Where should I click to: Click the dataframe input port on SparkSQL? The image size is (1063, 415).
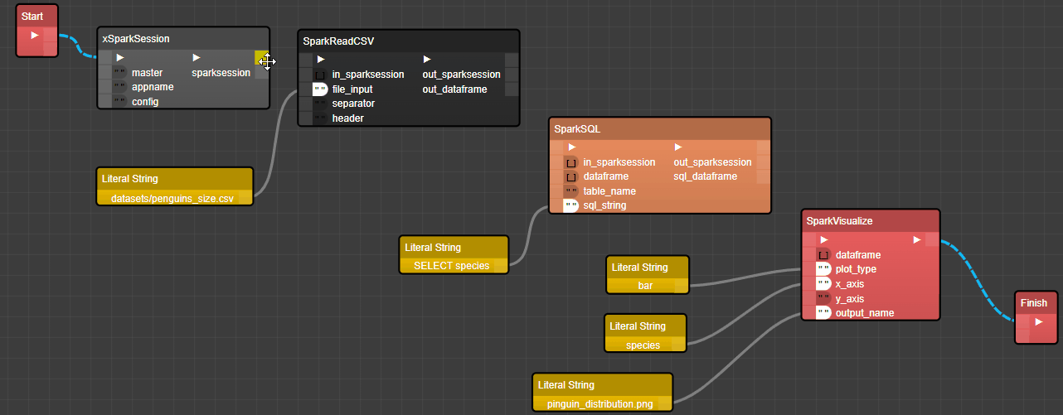(x=570, y=176)
